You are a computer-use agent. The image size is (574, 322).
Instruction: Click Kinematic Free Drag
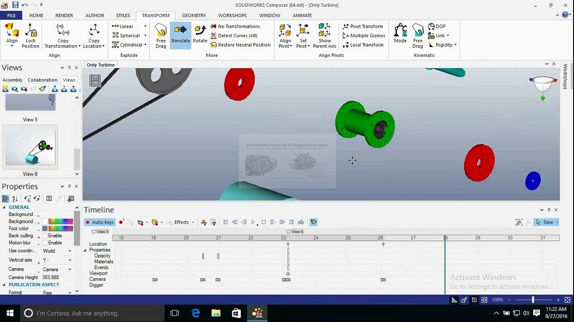point(417,36)
